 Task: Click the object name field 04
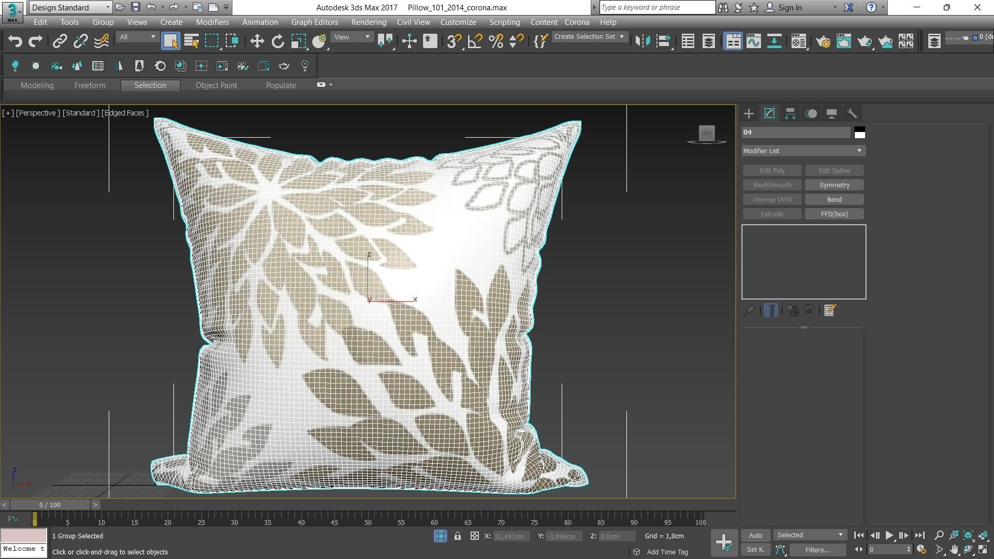(796, 133)
